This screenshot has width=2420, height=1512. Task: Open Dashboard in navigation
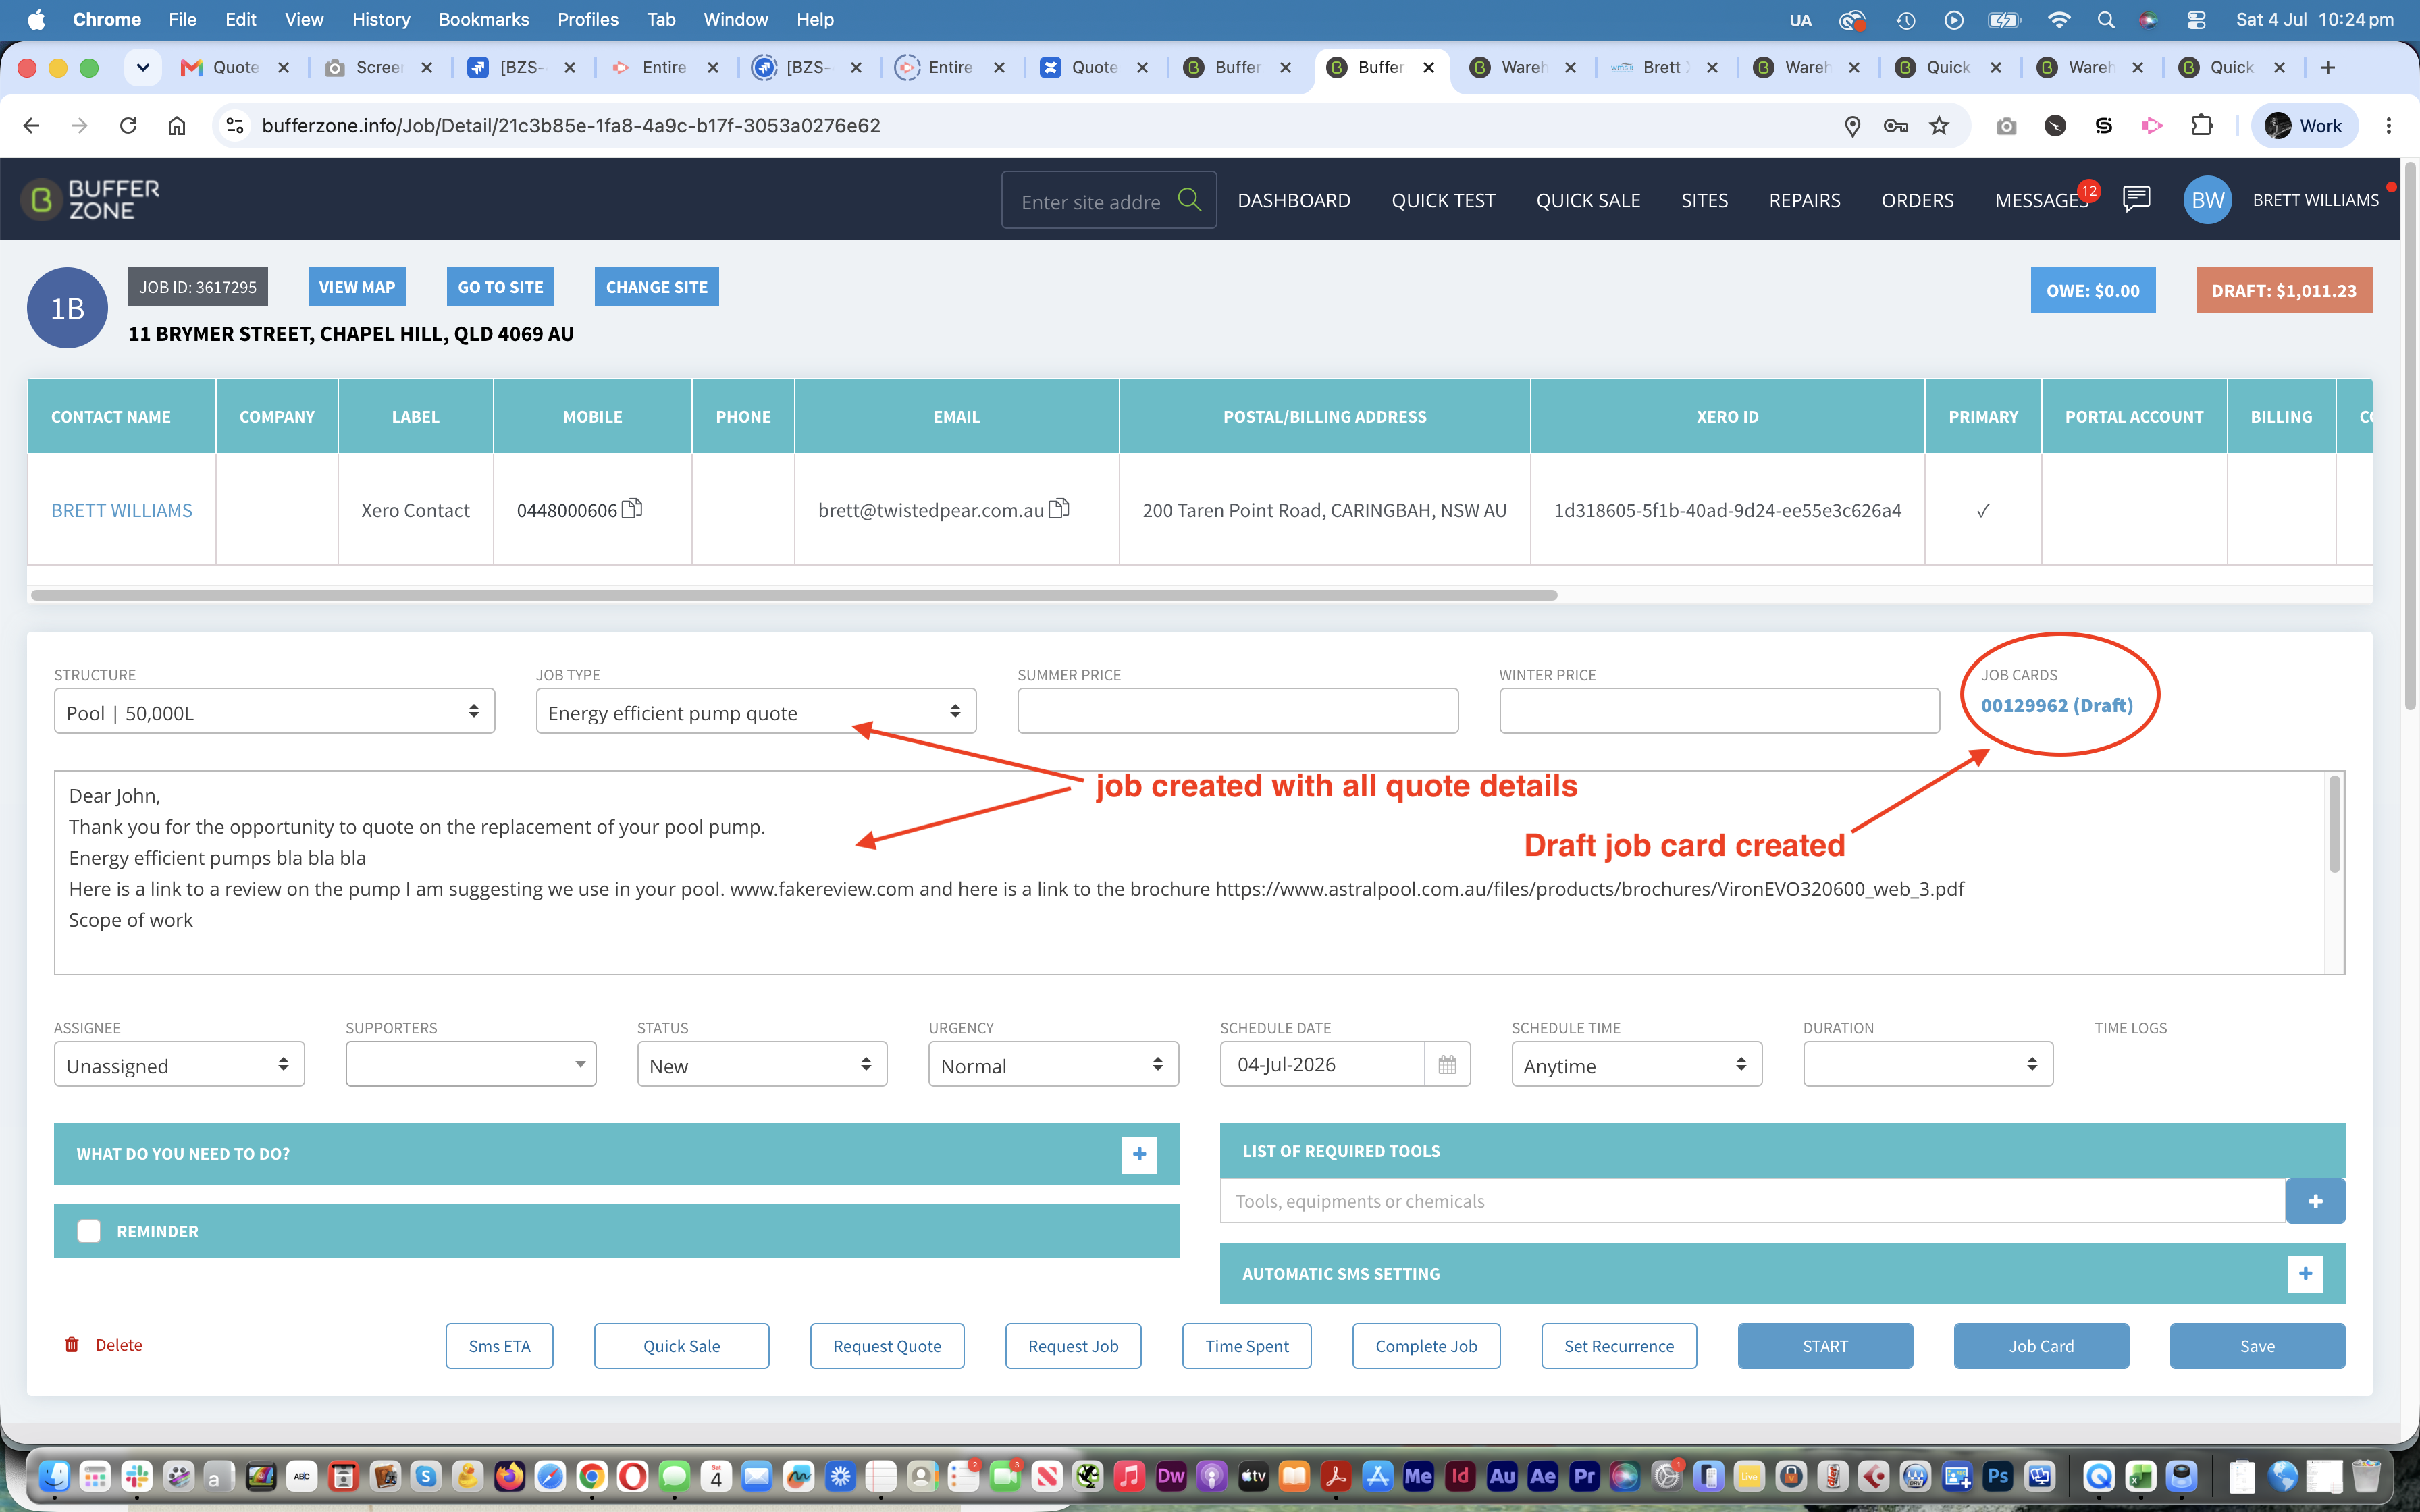point(1293,200)
